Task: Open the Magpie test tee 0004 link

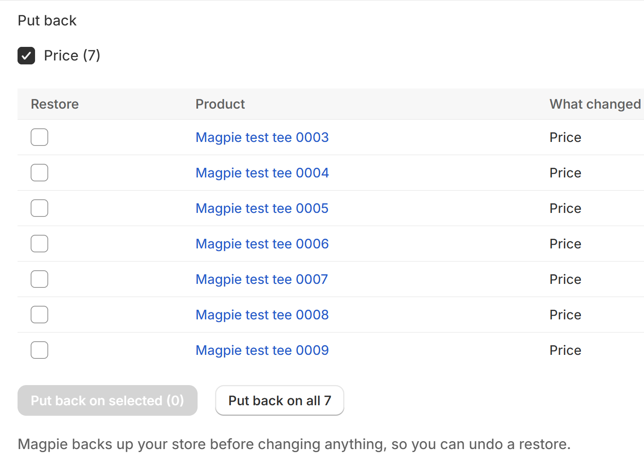Action: (262, 173)
